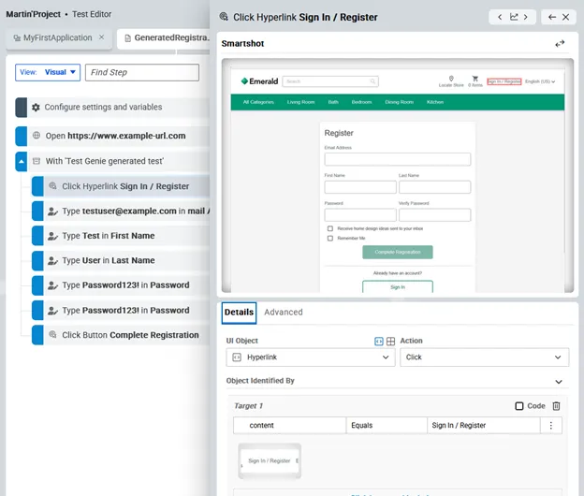
Task: Select With 'Test Genie generated test' row
Action: 112,161
